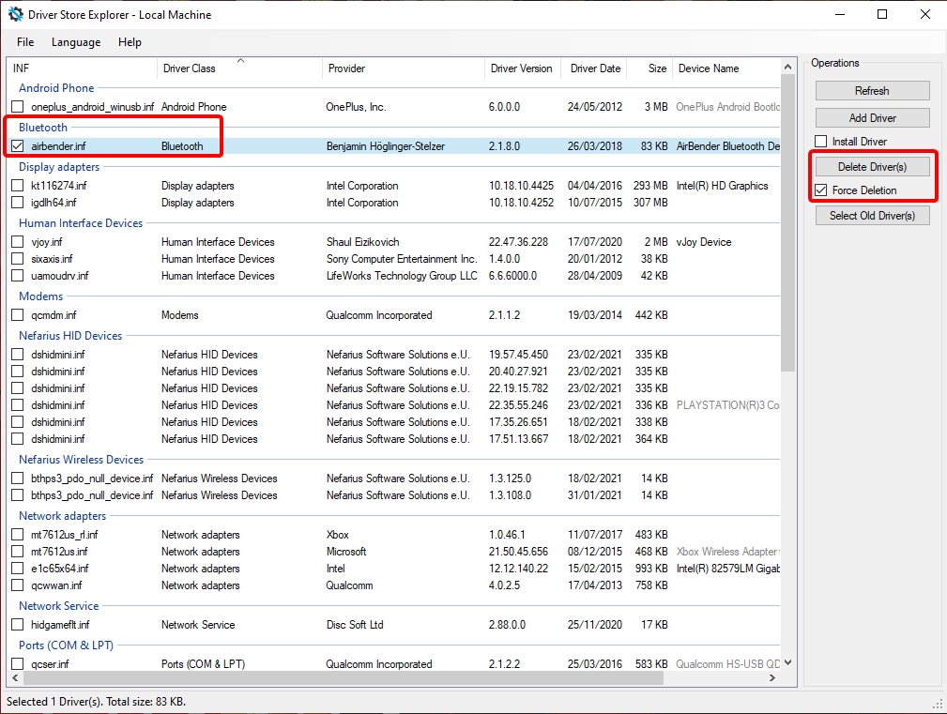Sort by the Driver Date column header
Screen dimensions: 947x714
pyautogui.click(x=594, y=68)
